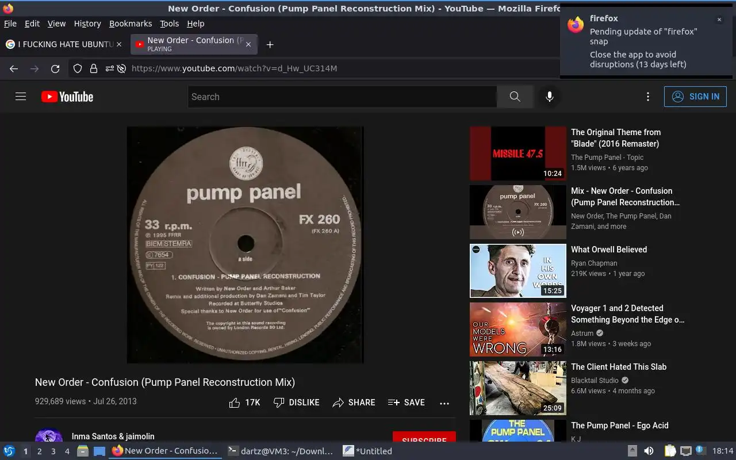
Task: Open Voyager 1 and 2 Detected video title
Action: coord(628,314)
